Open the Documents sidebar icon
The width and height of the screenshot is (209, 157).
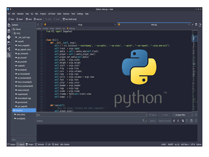click(9, 25)
